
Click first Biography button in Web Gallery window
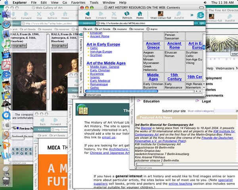[19, 45]
